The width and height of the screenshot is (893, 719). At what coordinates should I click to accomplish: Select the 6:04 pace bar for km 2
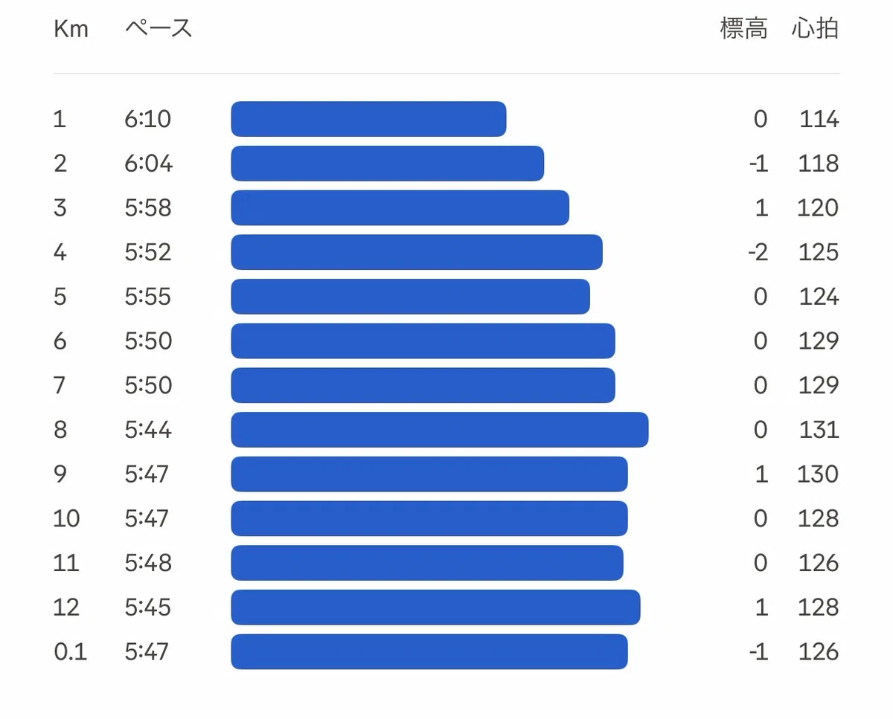(387, 164)
